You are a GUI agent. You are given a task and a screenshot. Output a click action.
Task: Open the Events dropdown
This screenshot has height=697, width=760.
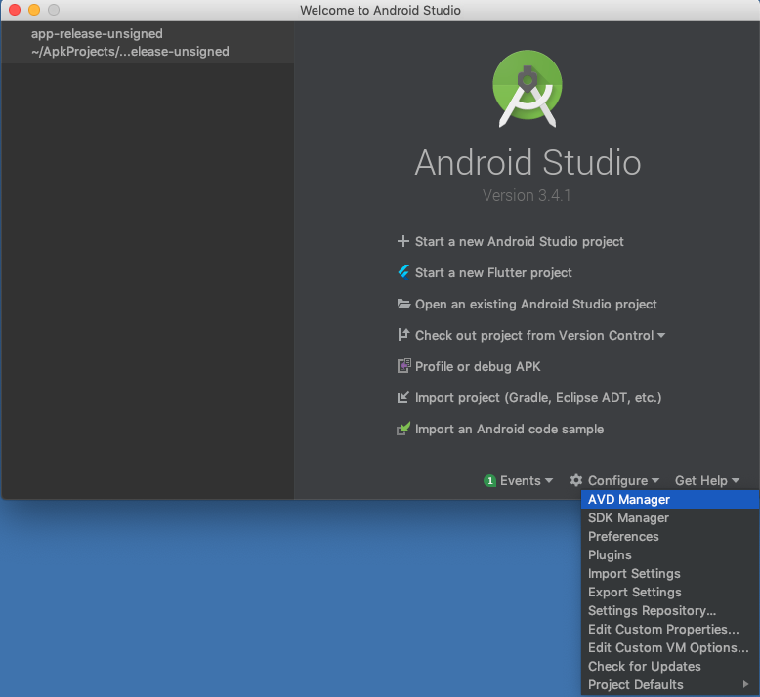[x=527, y=480]
